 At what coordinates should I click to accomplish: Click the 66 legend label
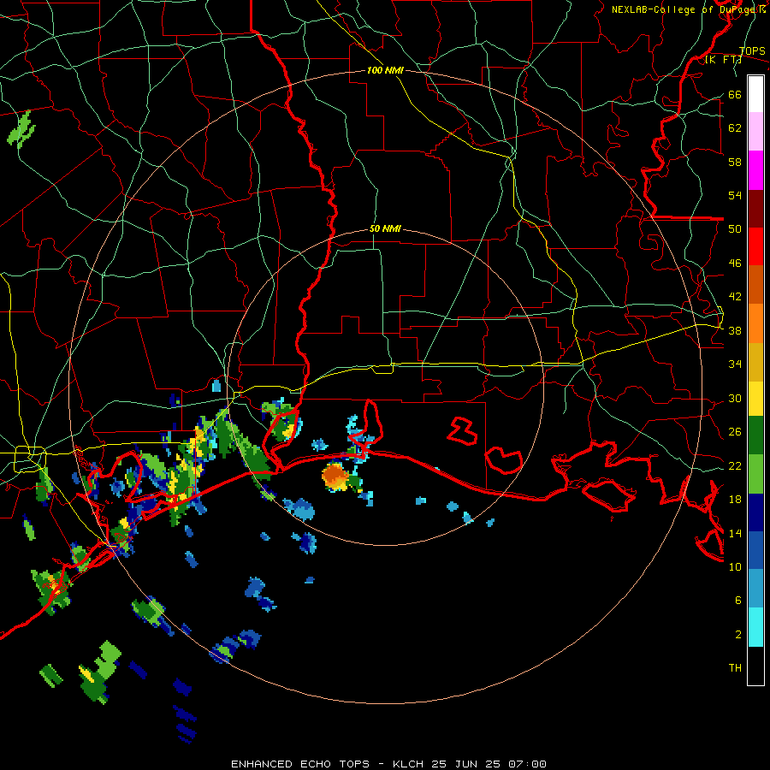pos(735,94)
